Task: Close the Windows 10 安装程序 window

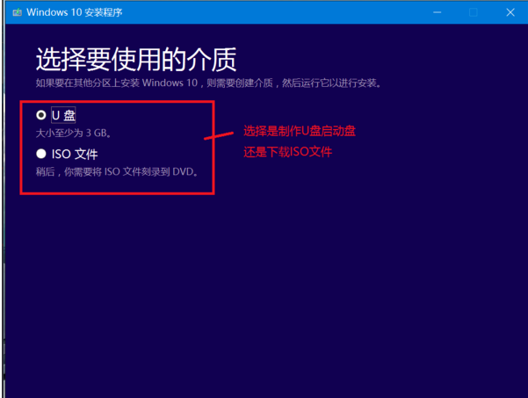Action: [x=510, y=12]
